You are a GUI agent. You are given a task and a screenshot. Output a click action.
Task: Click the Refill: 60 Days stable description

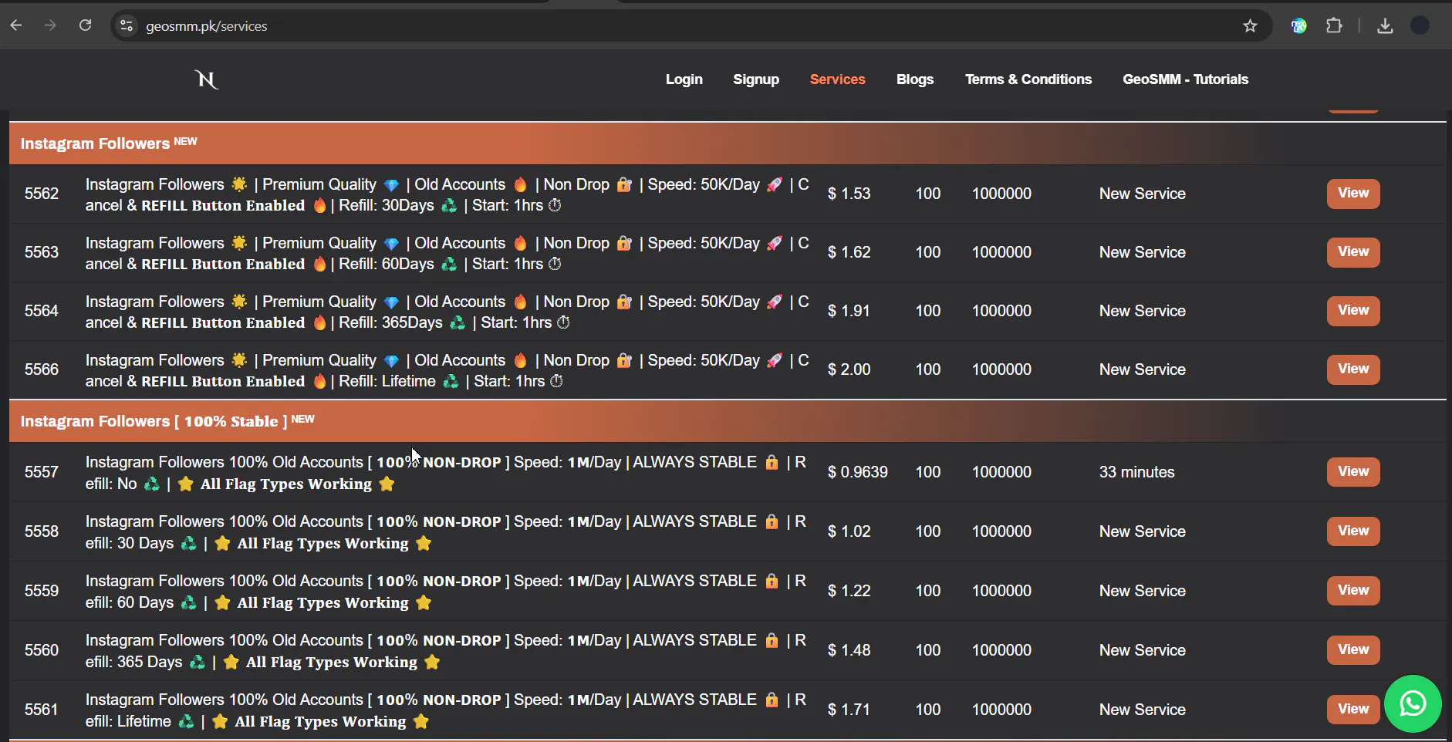(x=446, y=592)
